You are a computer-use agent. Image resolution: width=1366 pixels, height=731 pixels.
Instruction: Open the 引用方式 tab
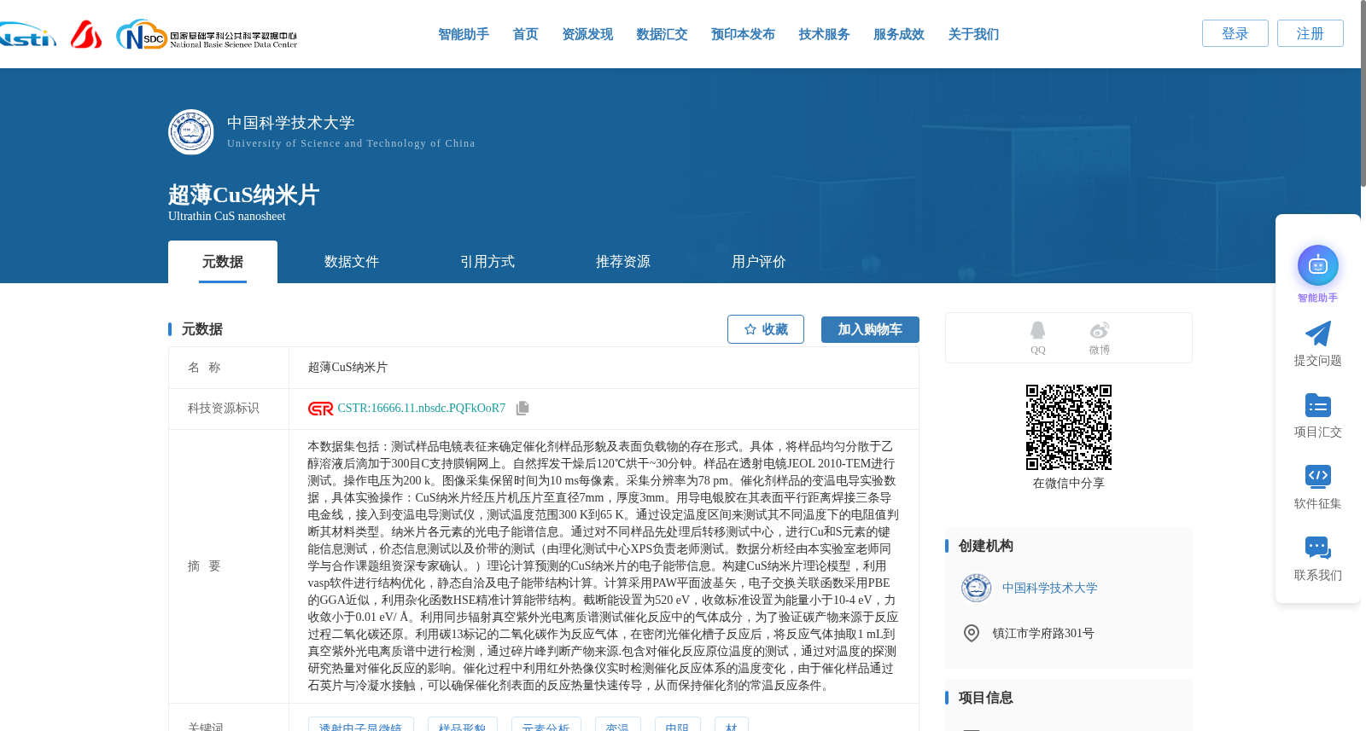click(x=487, y=262)
